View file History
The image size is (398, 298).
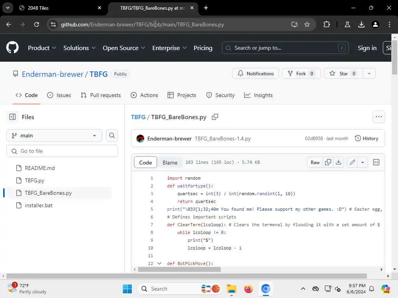(x=366, y=139)
